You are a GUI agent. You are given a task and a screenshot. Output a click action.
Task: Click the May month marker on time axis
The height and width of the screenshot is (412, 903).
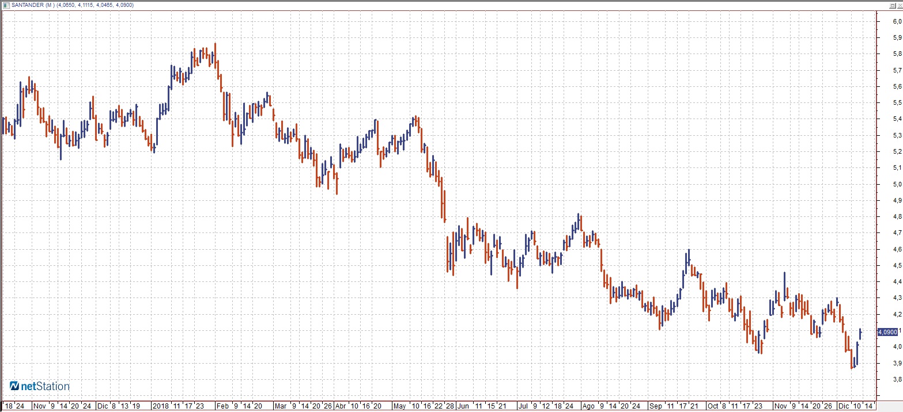click(401, 406)
